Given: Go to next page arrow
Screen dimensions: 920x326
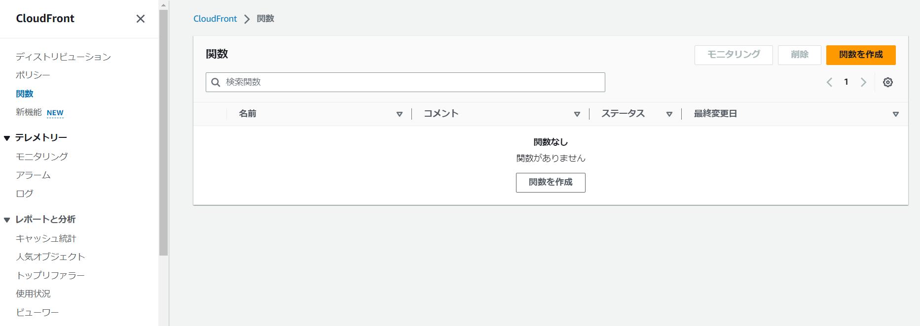Looking at the screenshot, I should [863, 82].
